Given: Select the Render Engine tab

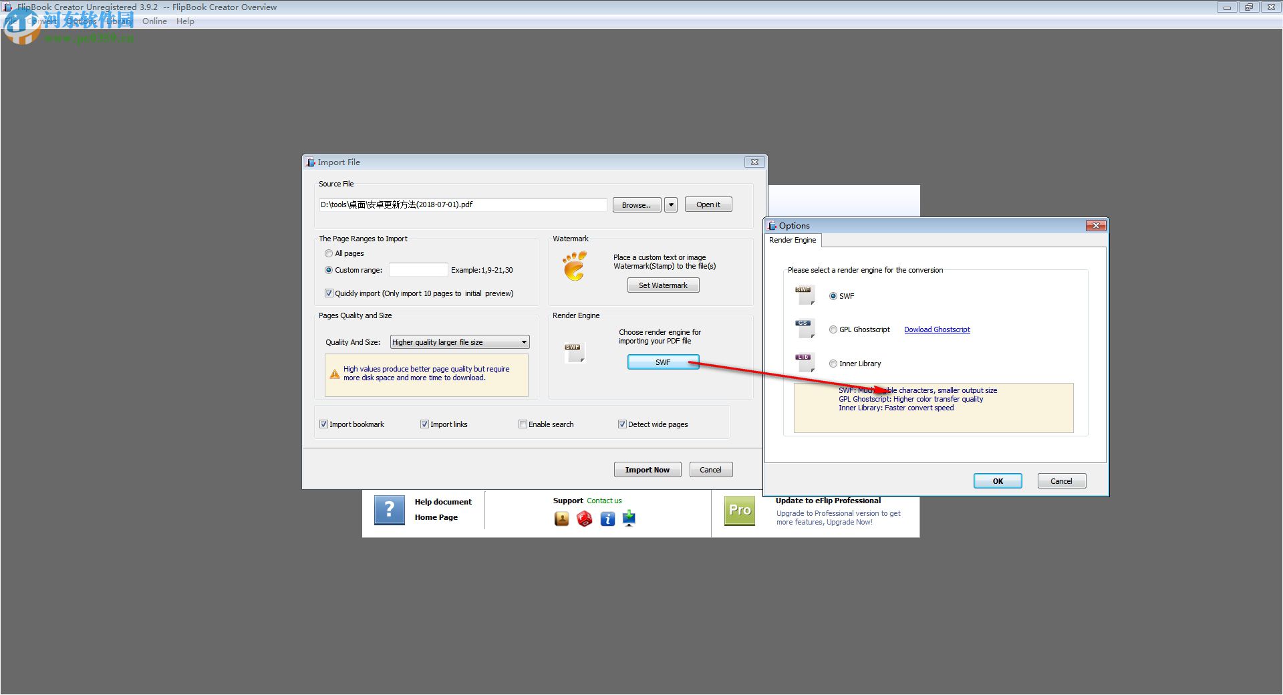Looking at the screenshot, I should coord(793,240).
